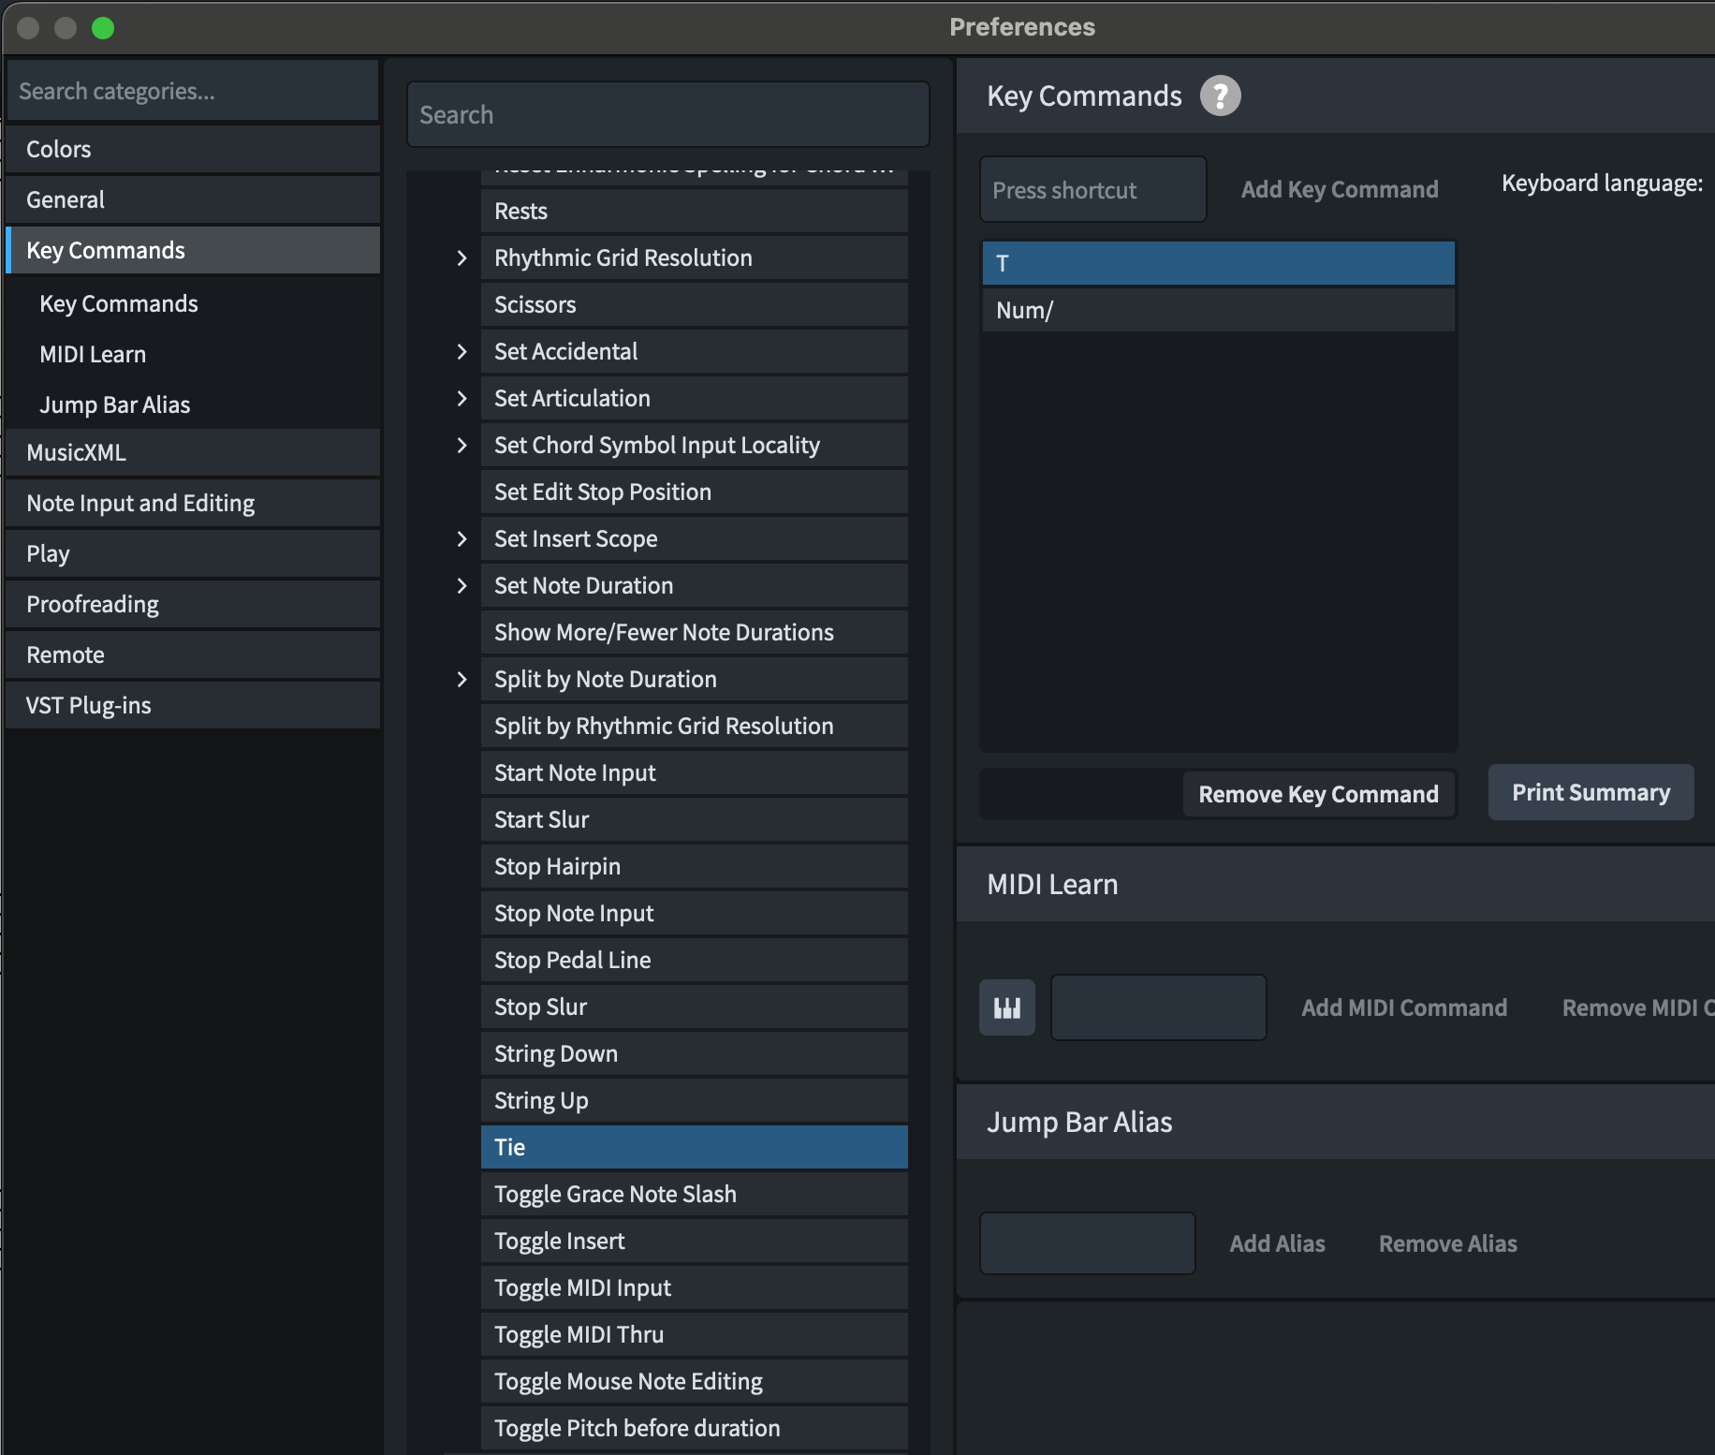
Task: Jump to the Jump Bar Alias subsection
Action: [115, 404]
